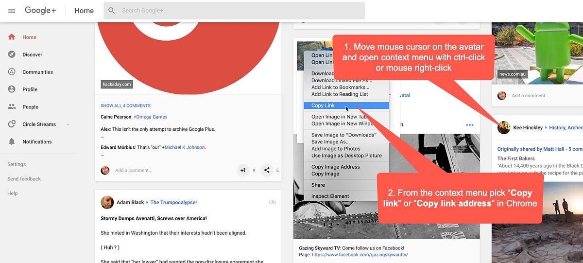Click SHOW ALL 4 COMMENTS
The image size is (583, 263).
click(x=125, y=105)
